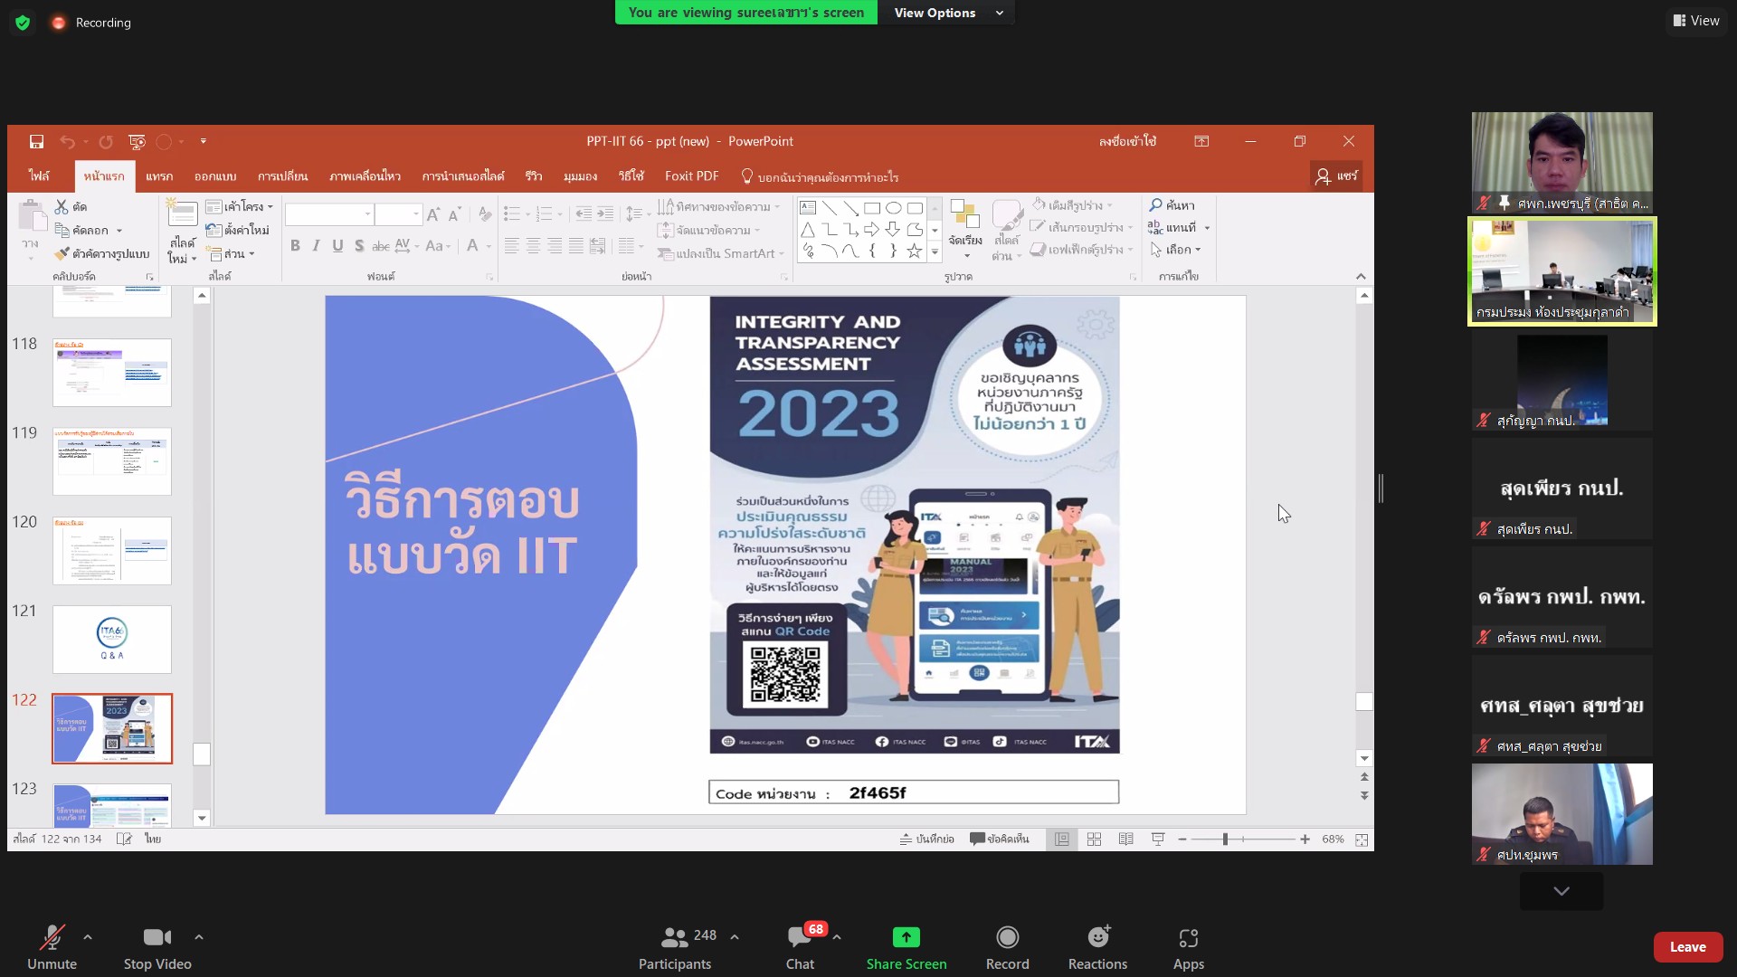Switch to Reading view icon
Viewport: 1737px width, 977px height.
click(x=1125, y=839)
